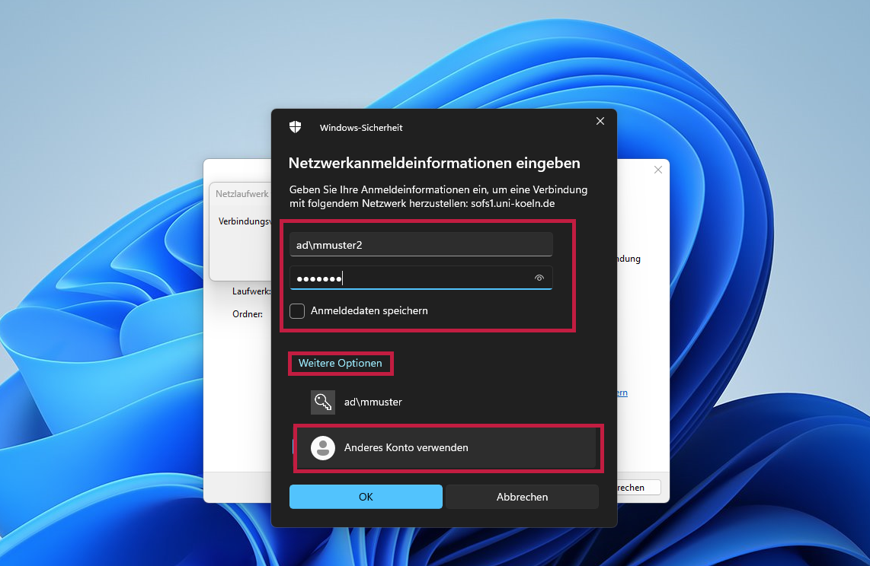The height and width of the screenshot is (566, 870).
Task: Click the Laufwerk: label in background window
Action: pos(251,291)
